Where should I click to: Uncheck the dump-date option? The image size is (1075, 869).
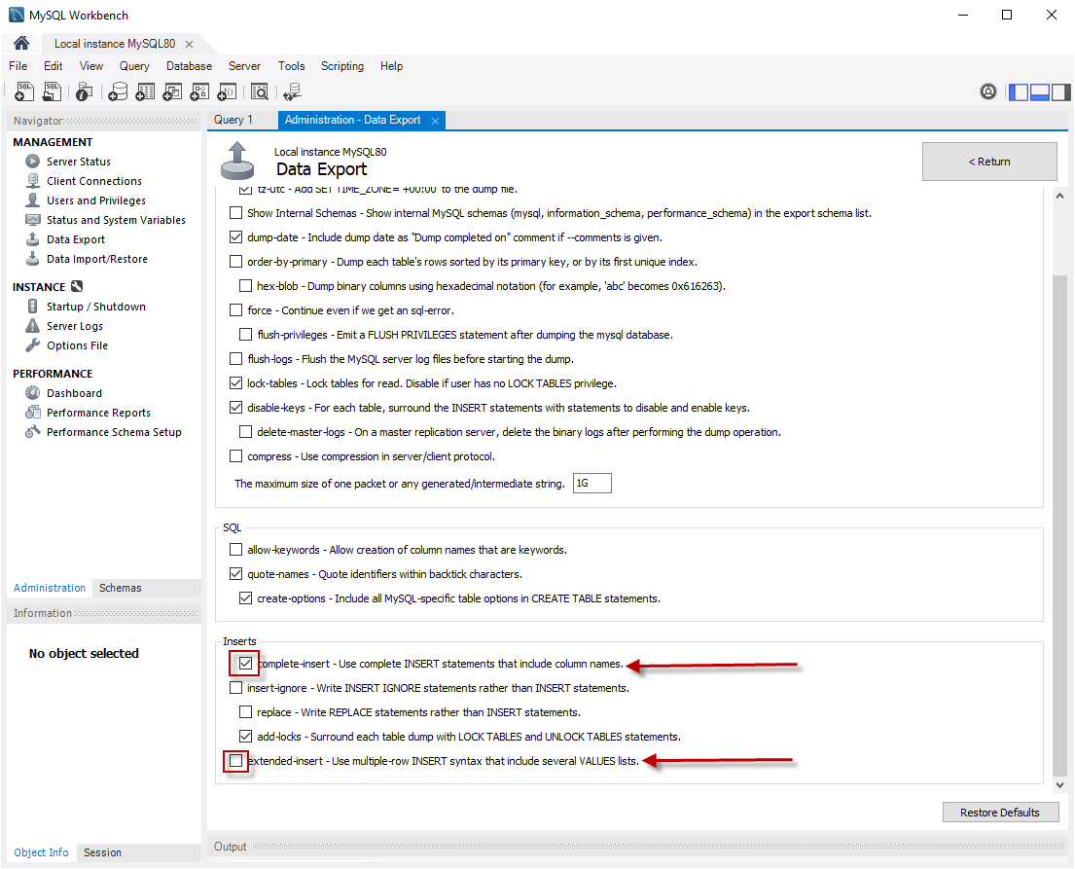coord(235,237)
